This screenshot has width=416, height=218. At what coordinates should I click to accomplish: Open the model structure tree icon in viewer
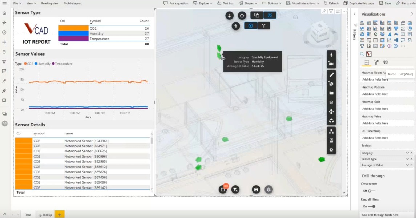click(331, 132)
